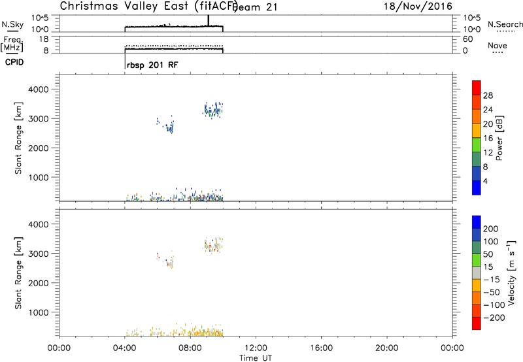
Task: Click the leftmost '00:00' time tick label
Action: [59, 348]
